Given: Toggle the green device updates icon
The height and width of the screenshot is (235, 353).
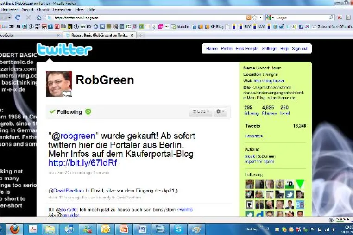Looking at the screenshot, I should pos(88,111).
